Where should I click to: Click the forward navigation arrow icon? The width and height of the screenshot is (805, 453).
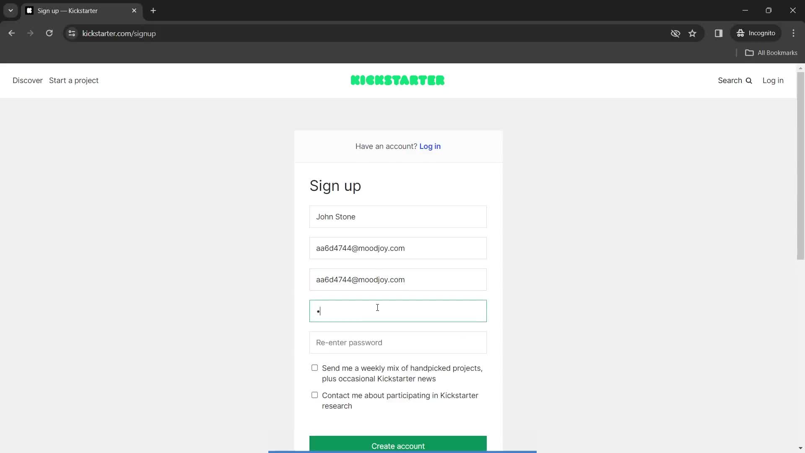coord(31,33)
